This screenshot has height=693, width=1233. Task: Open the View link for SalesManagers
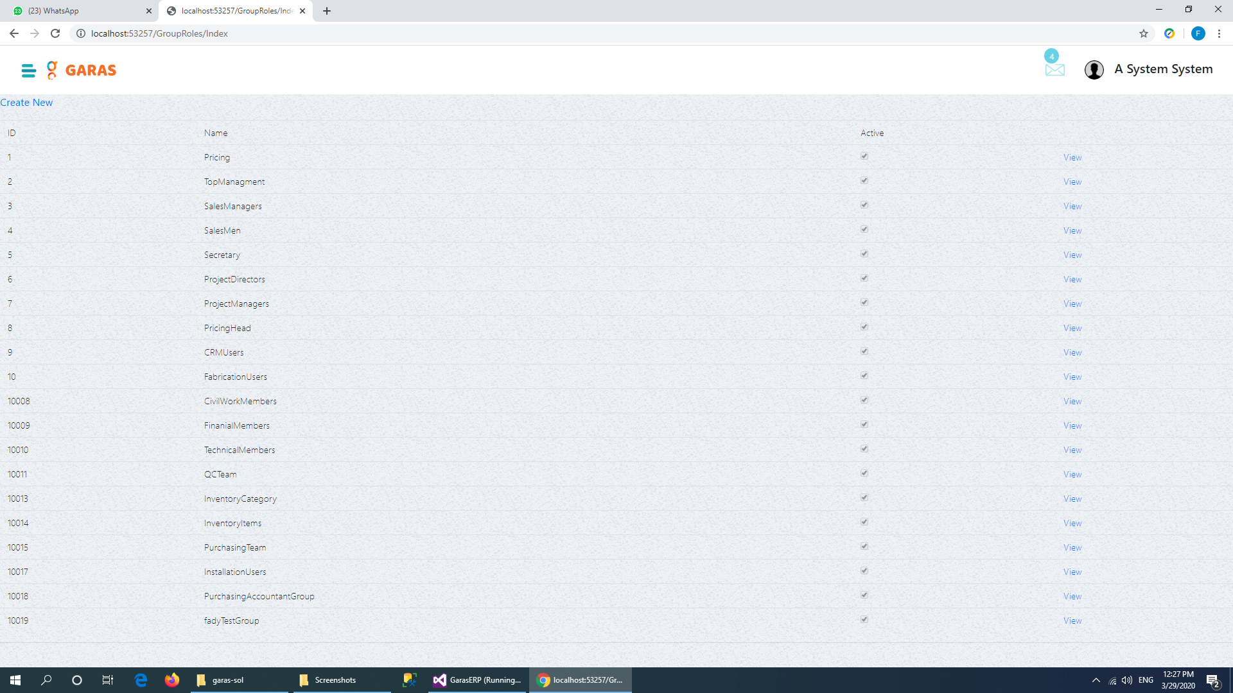pyautogui.click(x=1072, y=206)
